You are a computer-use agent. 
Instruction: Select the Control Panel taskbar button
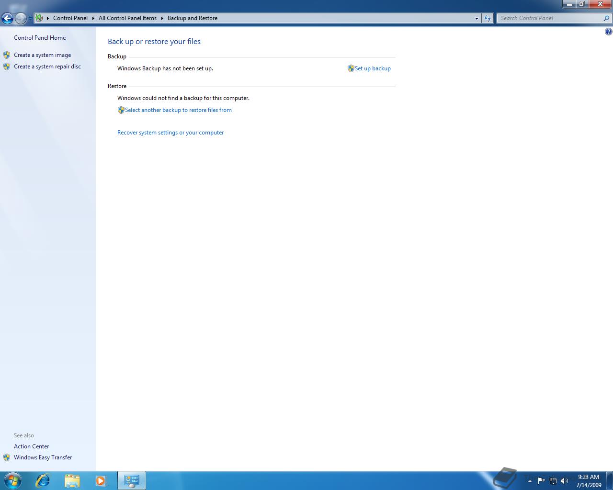132,480
